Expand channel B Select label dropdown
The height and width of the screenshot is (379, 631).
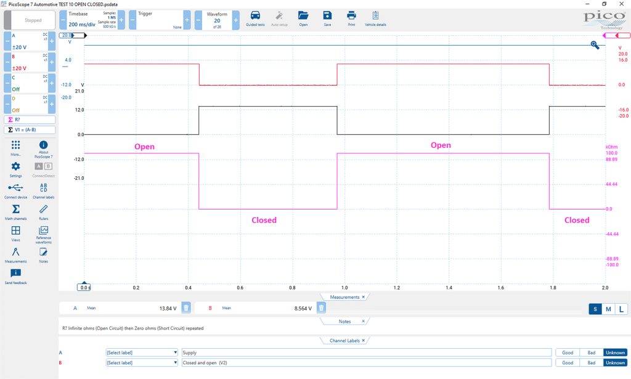point(142,362)
